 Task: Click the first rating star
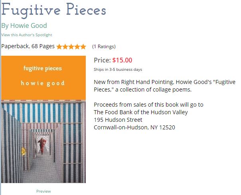(59, 47)
